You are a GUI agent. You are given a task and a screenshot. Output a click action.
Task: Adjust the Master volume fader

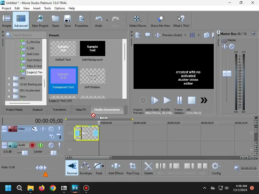227,74
